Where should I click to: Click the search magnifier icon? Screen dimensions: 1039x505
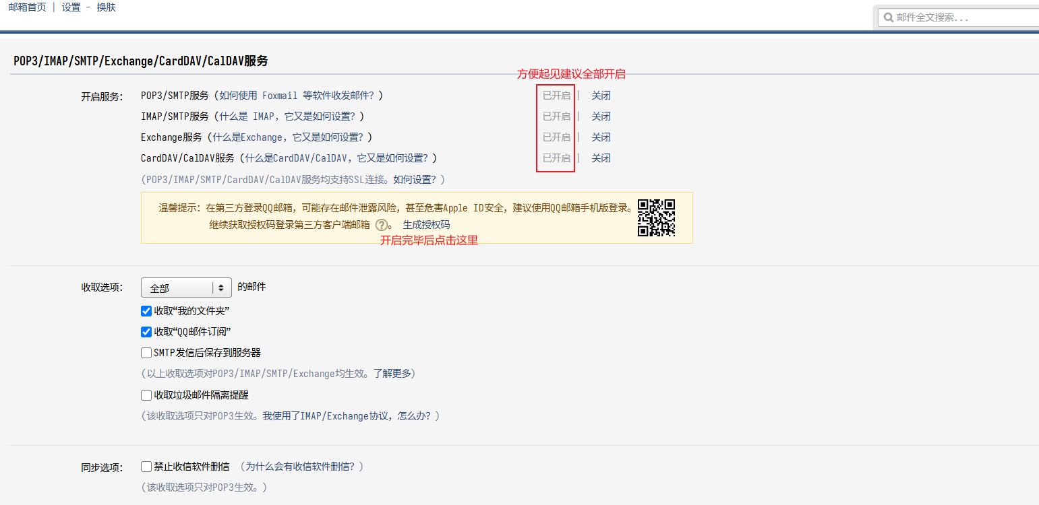(889, 17)
